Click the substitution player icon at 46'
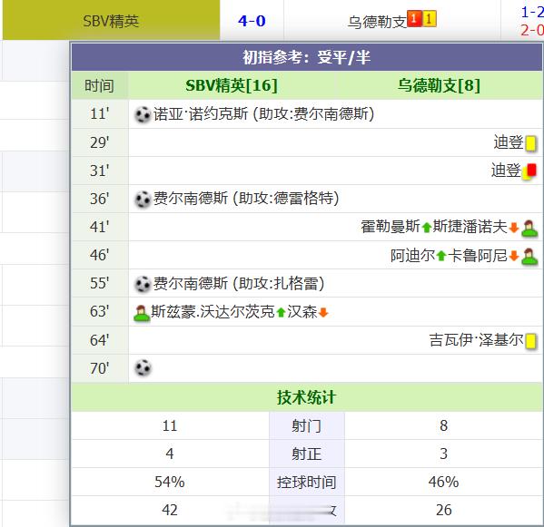 pyautogui.click(x=529, y=257)
